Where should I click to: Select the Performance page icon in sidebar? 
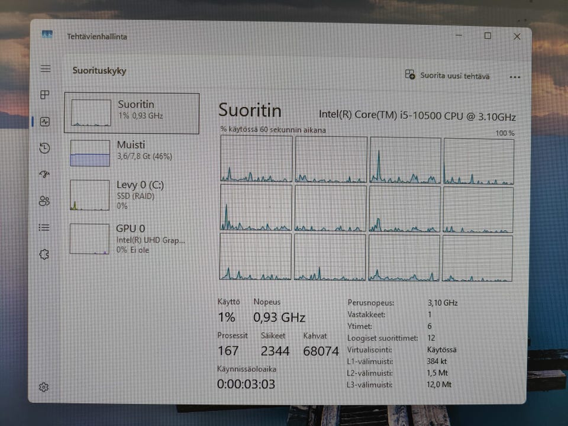point(45,122)
